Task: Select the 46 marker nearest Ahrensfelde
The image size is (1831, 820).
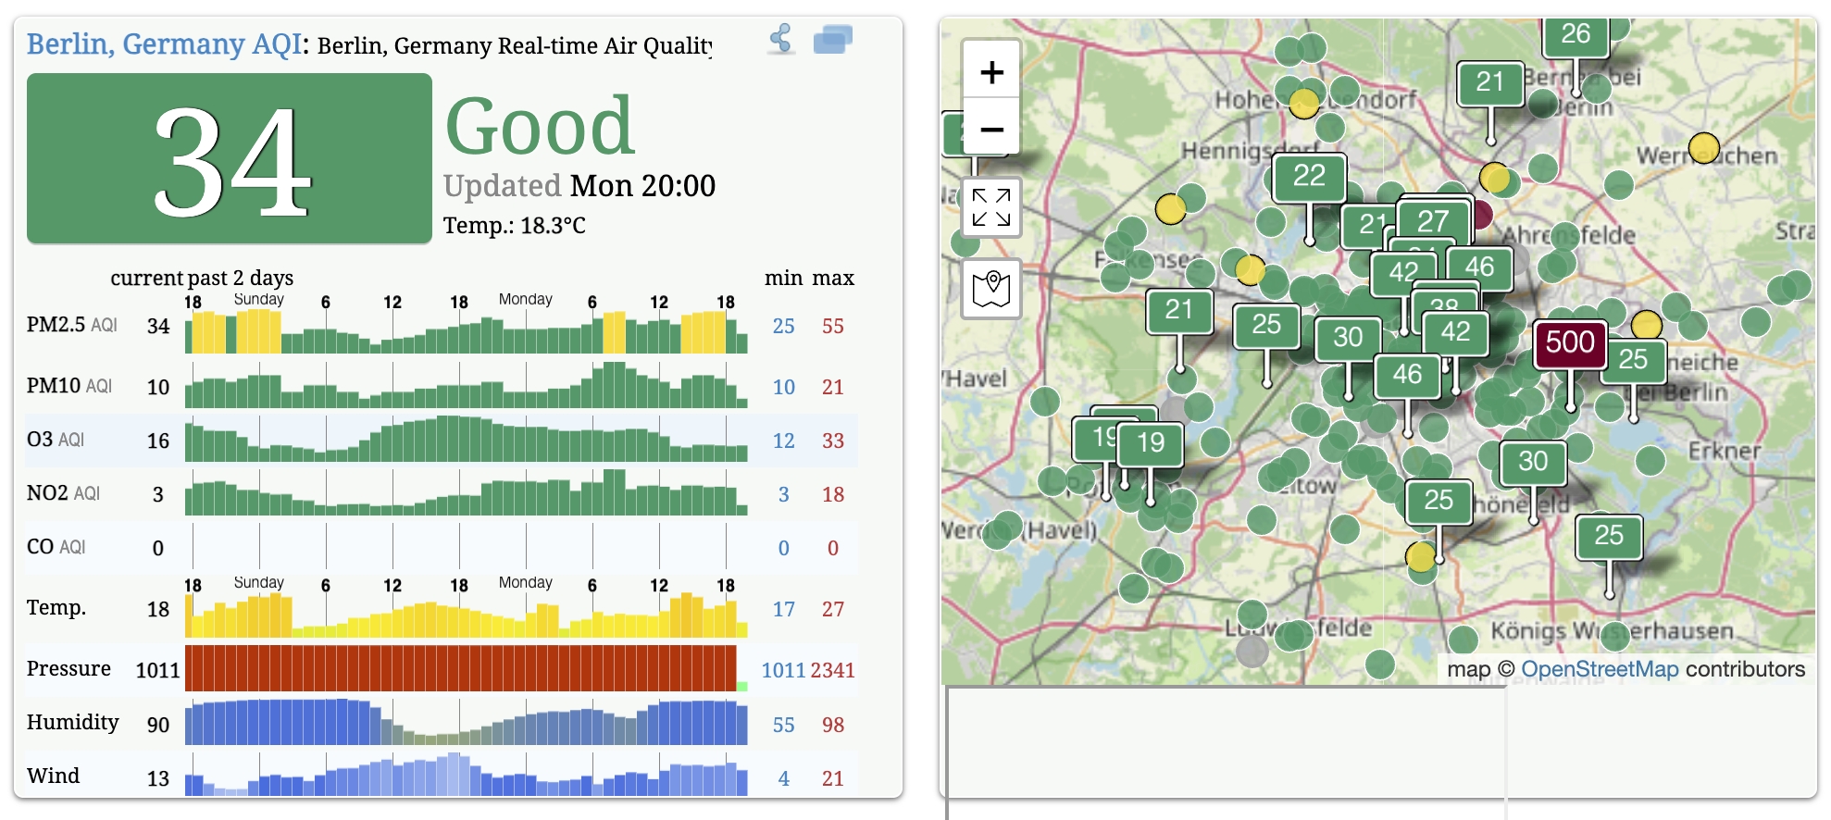Action: 1479,267
